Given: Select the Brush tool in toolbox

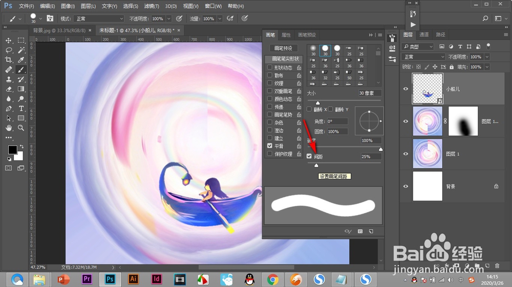Looking at the screenshot, I should 21,70.
